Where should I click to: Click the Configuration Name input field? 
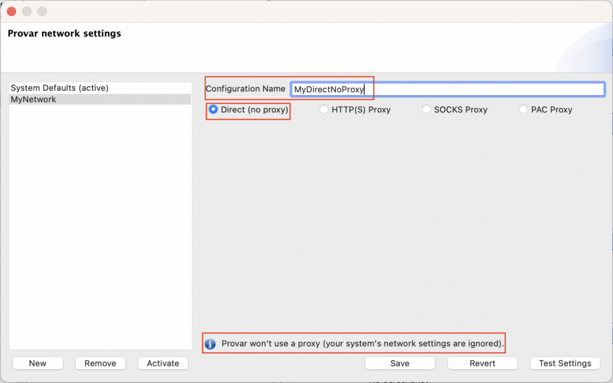point(448,89)
